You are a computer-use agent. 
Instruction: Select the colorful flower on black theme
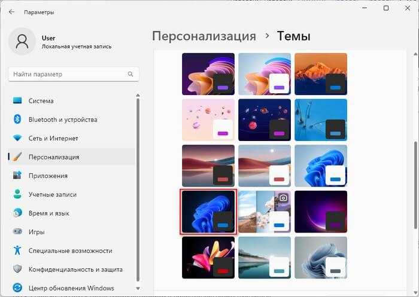[208, 258]
